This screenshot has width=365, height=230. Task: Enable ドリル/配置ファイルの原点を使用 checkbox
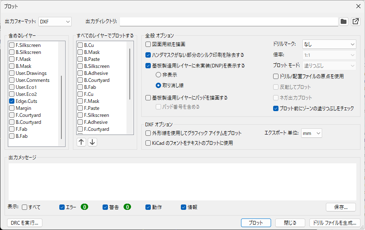[276, 76]
